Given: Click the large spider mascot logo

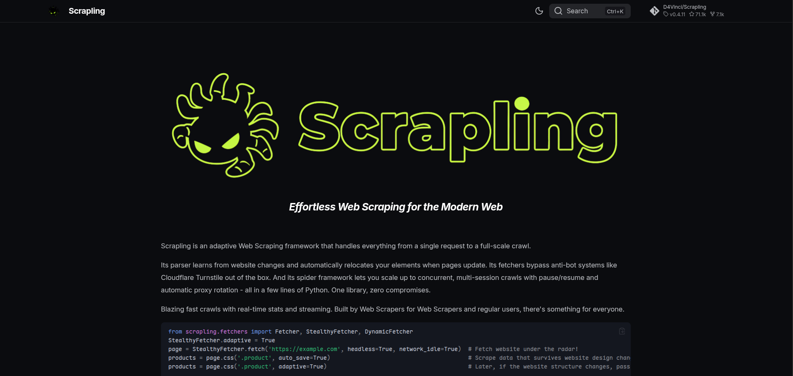Looking at the screenshot, I should pyautogui.click(x=226, y=125).
